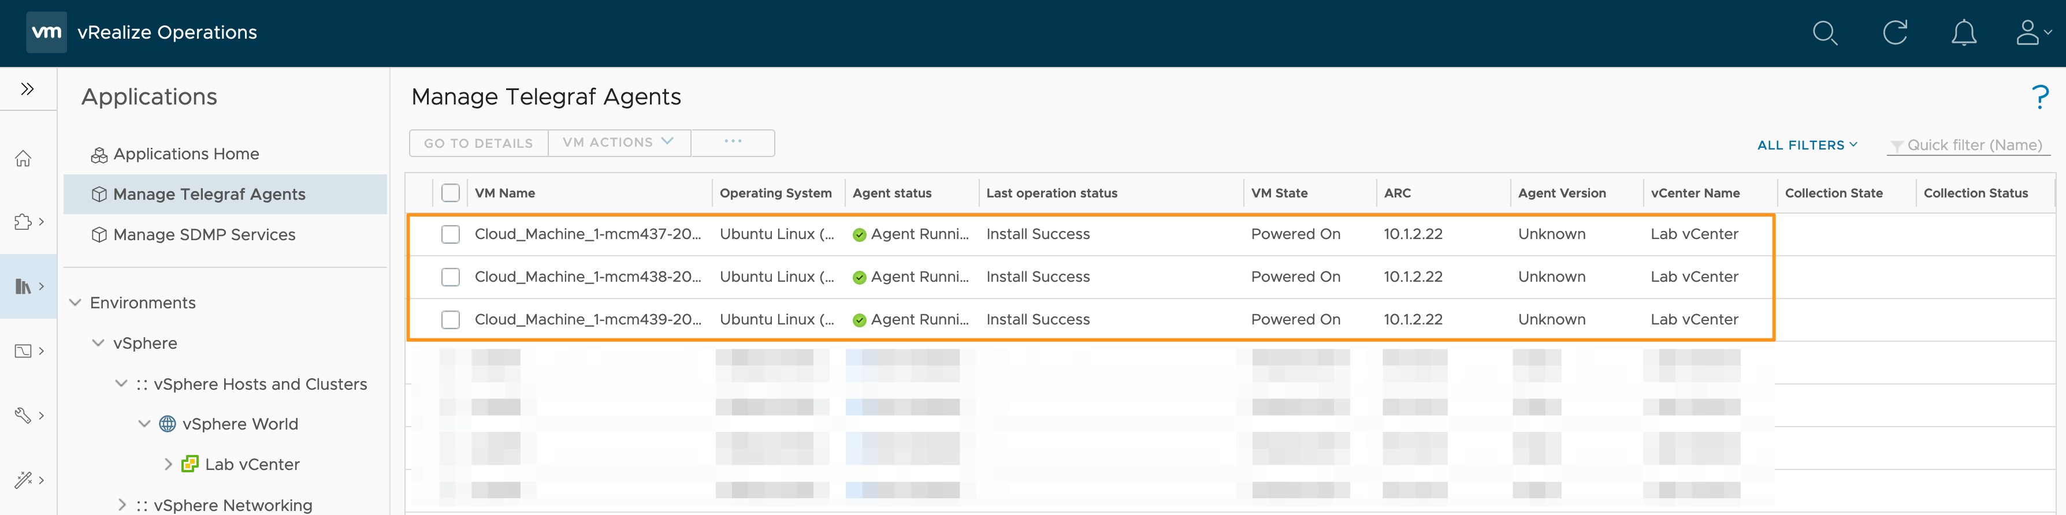
Task: Click Unknown agent version in mcm438 row
Action: (1551, 277)
